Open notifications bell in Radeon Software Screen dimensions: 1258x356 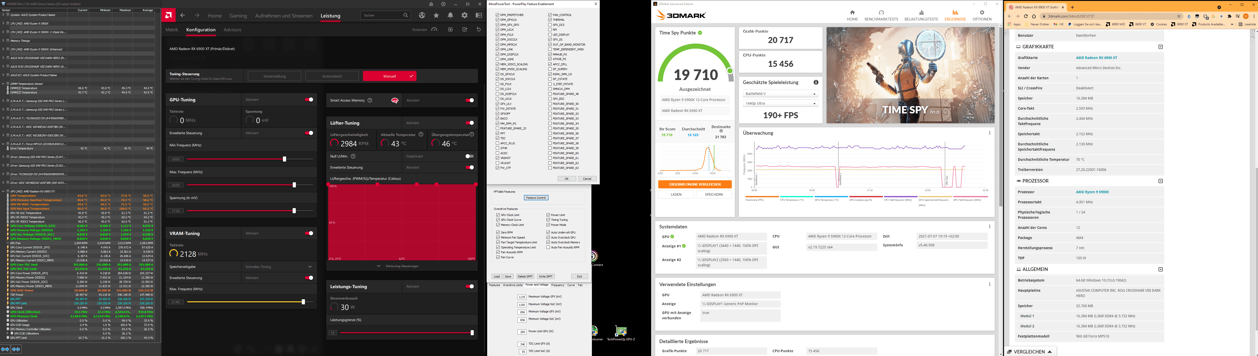coord(450,16)
